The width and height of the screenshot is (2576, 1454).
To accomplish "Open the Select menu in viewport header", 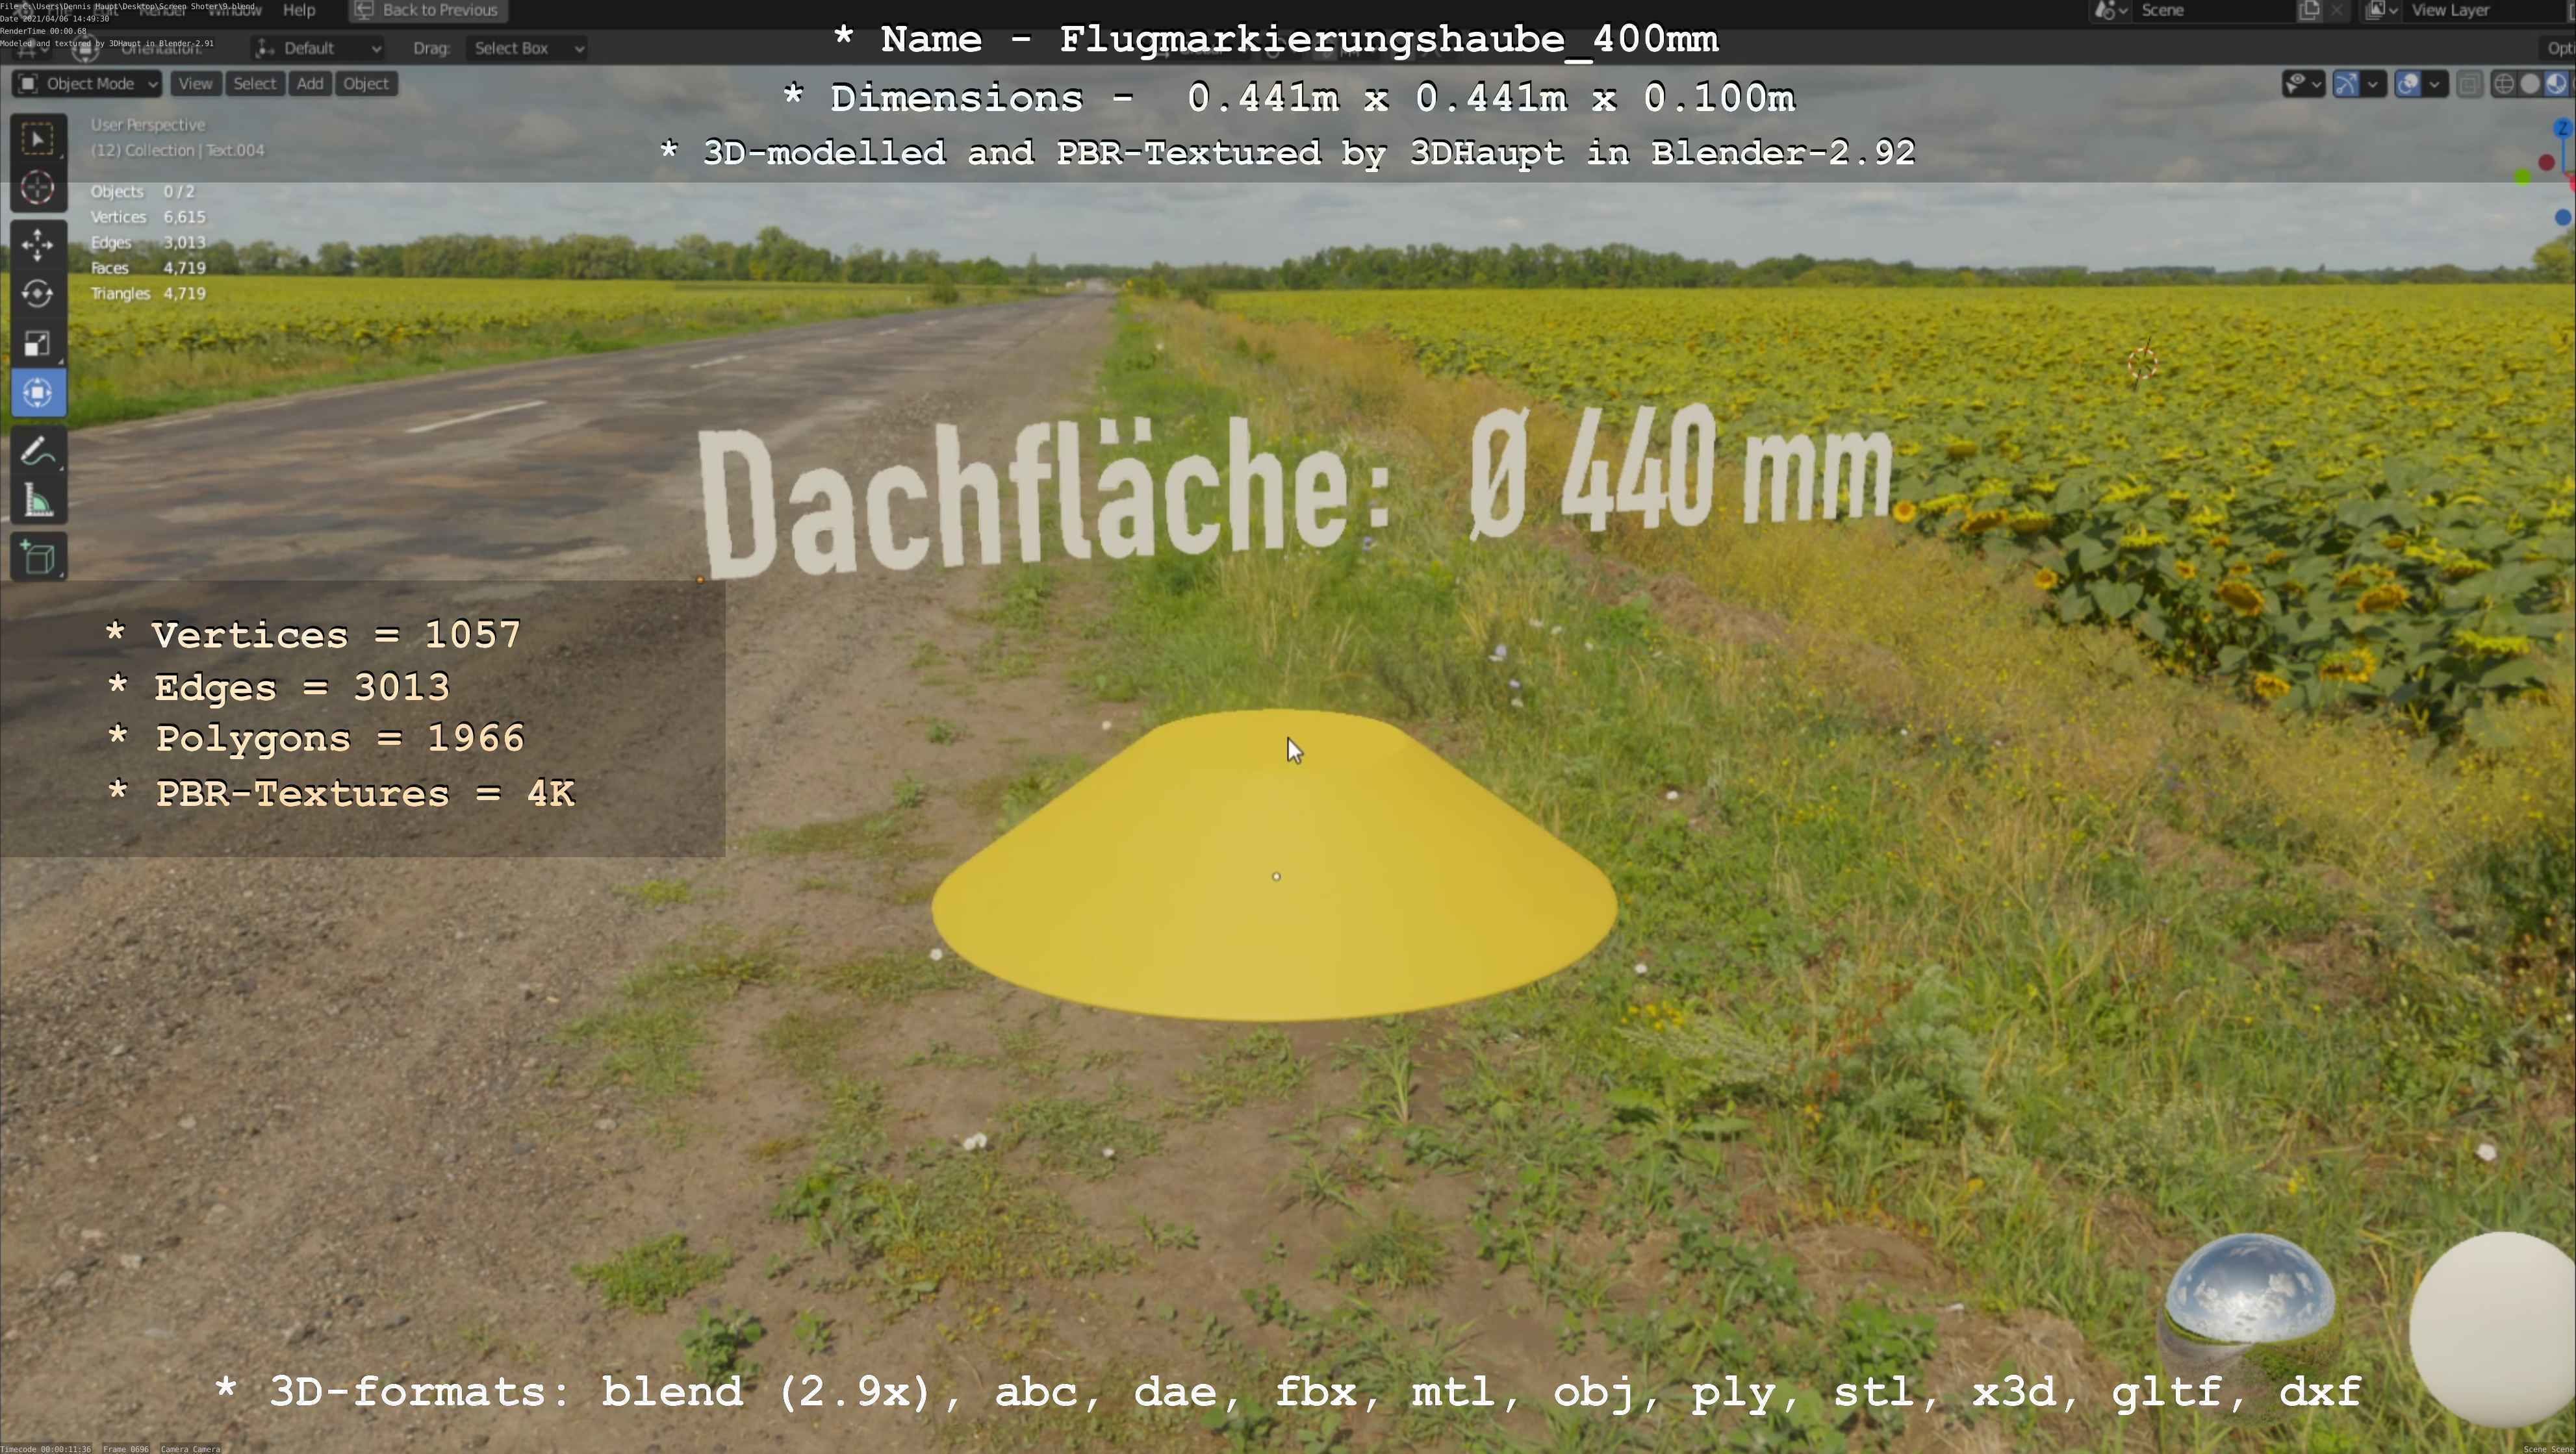I will pyautogui.click(x=254, y=84).
